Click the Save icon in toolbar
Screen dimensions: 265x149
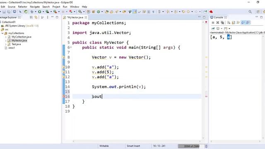point(4,12)
